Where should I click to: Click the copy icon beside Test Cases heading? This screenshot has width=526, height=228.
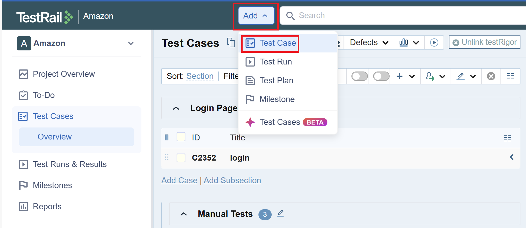click(x=231, y=43)
